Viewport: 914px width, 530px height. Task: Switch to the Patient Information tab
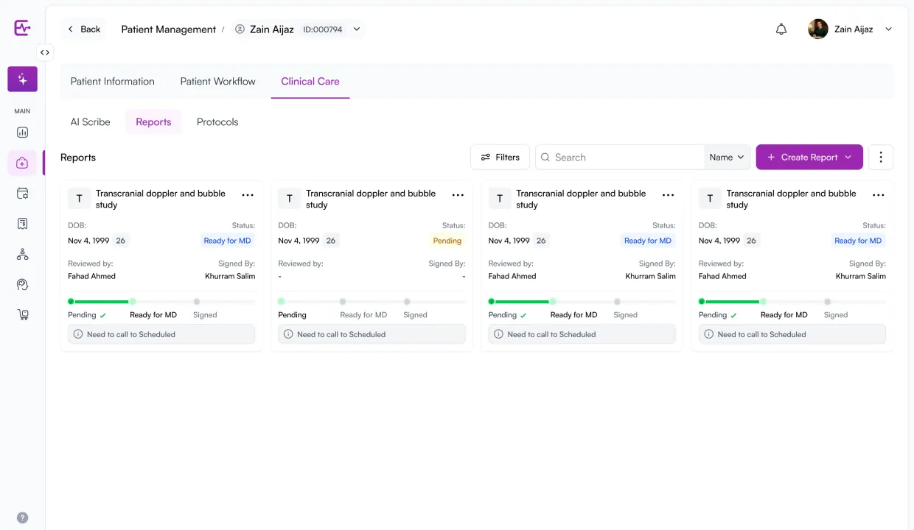[x=113, y=81]
